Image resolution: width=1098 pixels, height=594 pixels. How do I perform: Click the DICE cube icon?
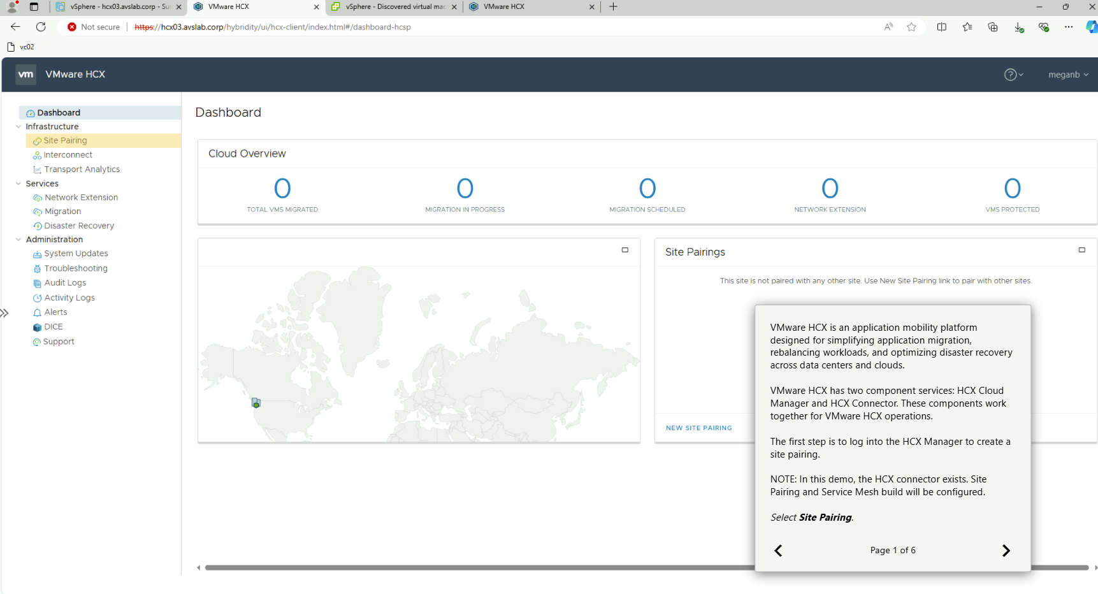pos(37,328)
